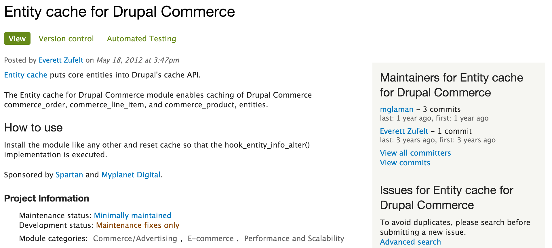Visit the Myplanet Digital sponsor link
The image size is (552, 248).
point(131,175)
